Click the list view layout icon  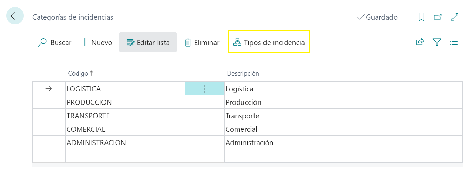pos(454,42)
